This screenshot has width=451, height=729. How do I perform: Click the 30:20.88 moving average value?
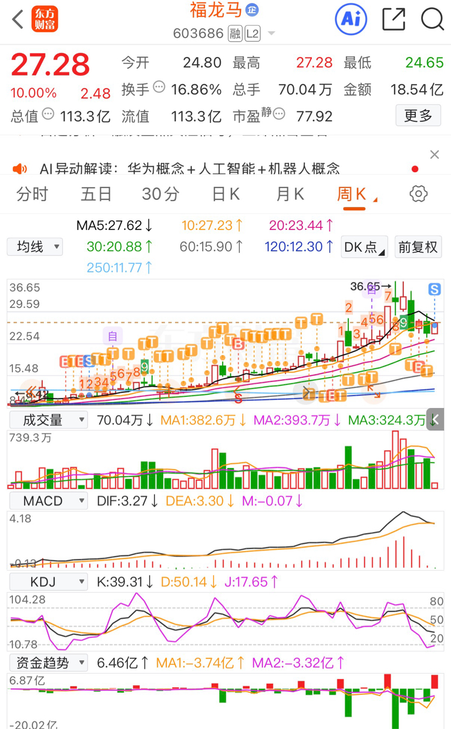(120, 247)
